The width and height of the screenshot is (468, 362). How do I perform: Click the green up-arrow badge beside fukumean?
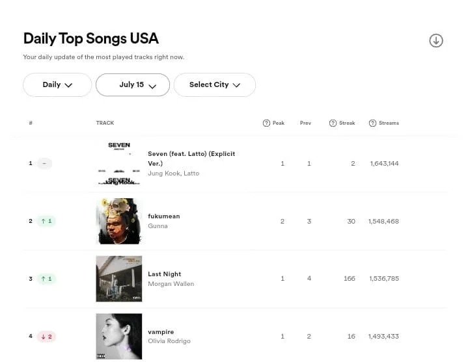coord(46,221)
